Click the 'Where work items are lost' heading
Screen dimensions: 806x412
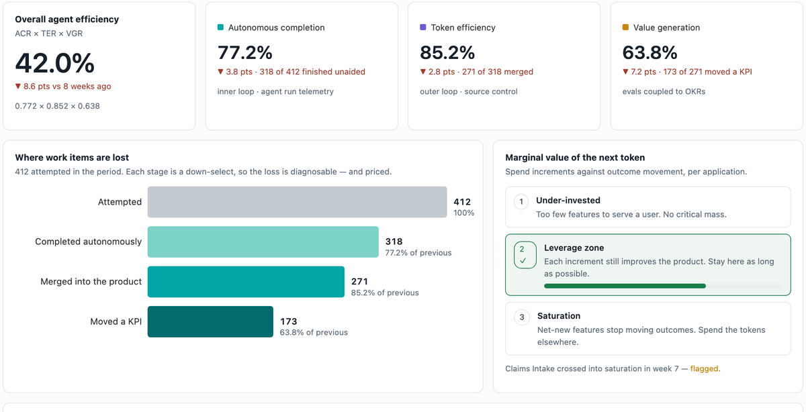coord(72,158)
